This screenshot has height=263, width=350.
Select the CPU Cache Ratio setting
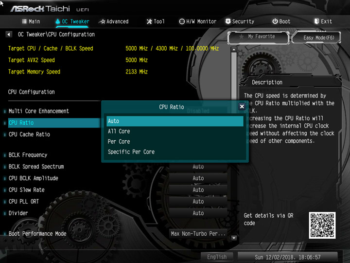pyautogui.click(x=29, y=134)
